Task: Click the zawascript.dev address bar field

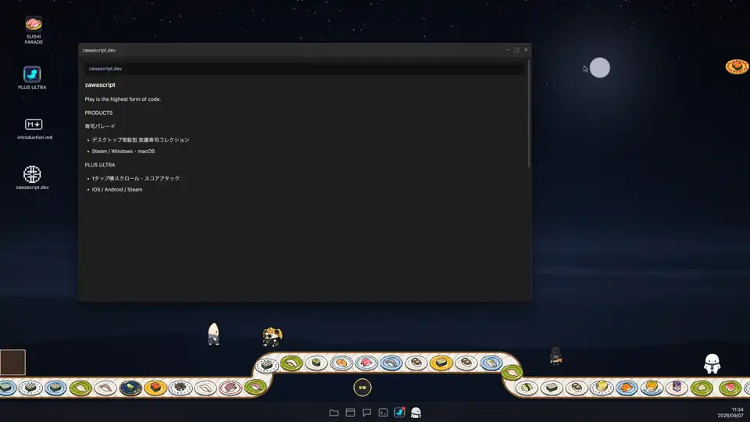Action: click(304, 69)
